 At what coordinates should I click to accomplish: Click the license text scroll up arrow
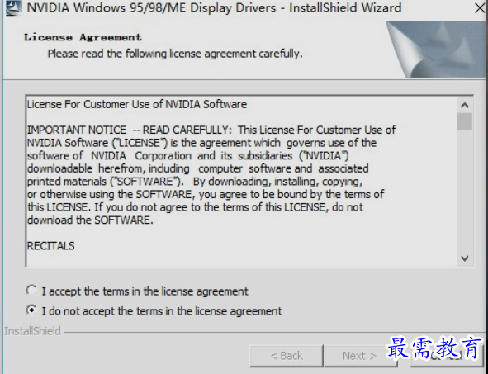click(x=465, y=105)
